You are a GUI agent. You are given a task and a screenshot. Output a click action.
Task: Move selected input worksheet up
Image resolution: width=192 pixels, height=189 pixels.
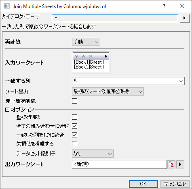pos(83,56)
